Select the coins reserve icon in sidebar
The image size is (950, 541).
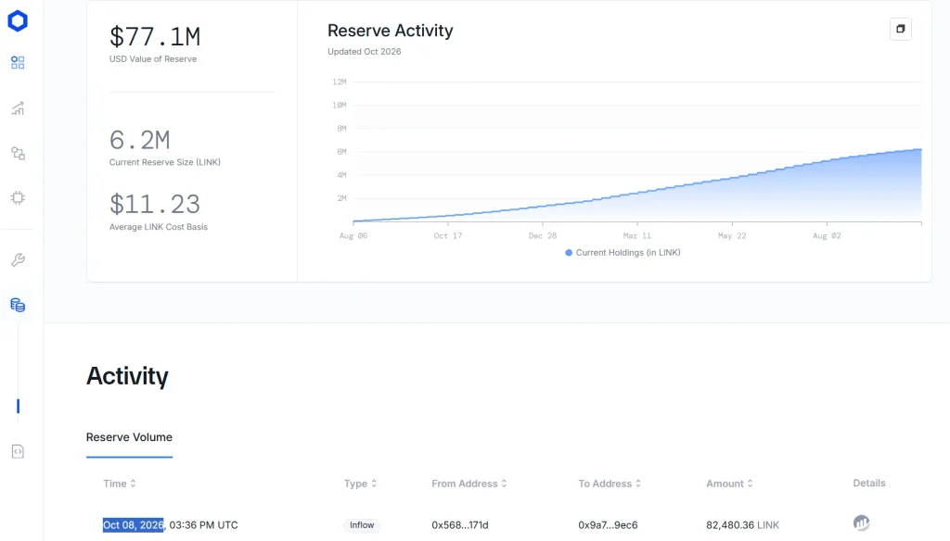[x=18, y=305]
